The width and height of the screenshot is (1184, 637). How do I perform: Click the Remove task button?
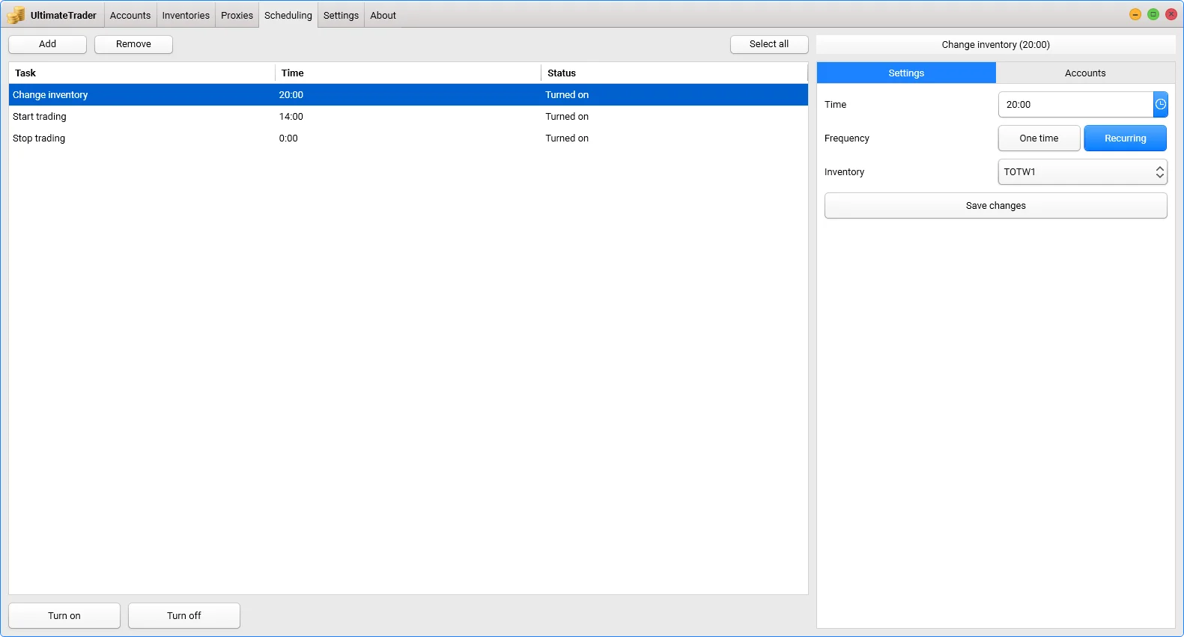(133, 44)
